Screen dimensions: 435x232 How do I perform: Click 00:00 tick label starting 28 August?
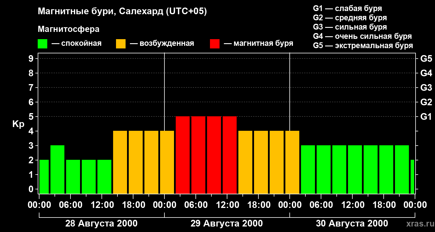[x=39, y=205]
